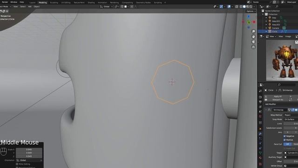
Task: Open the Add Modifier dropdown
Action: click(x=281, y=104)
